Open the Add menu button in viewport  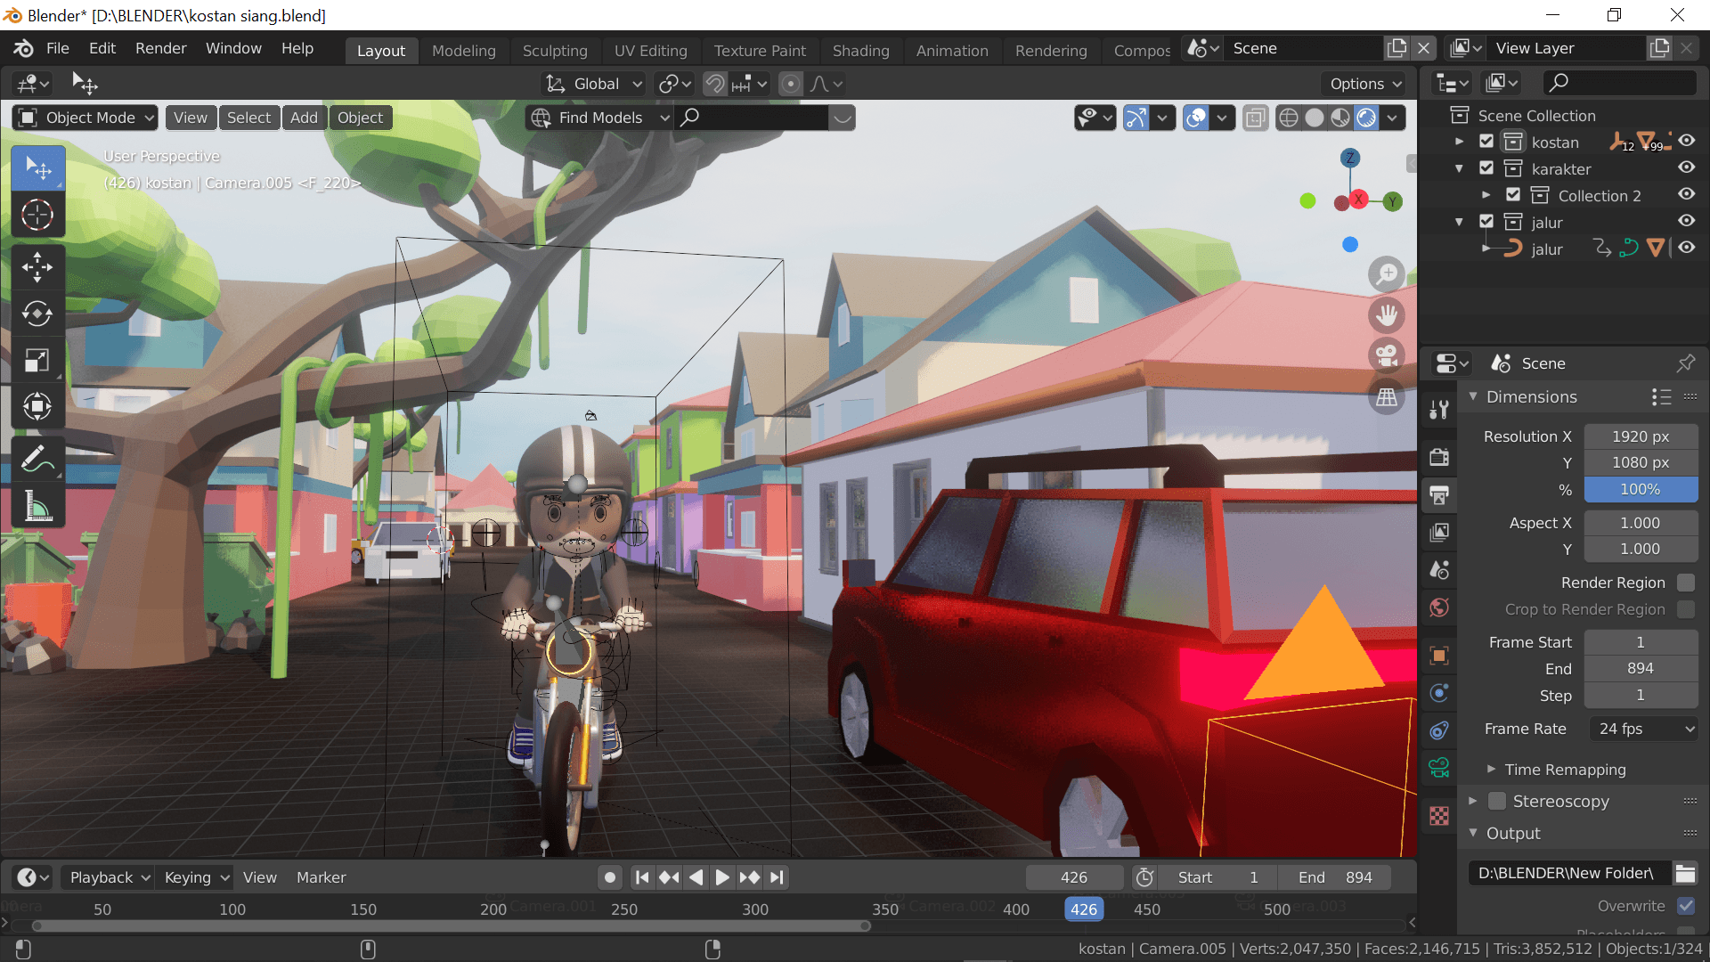303,118
